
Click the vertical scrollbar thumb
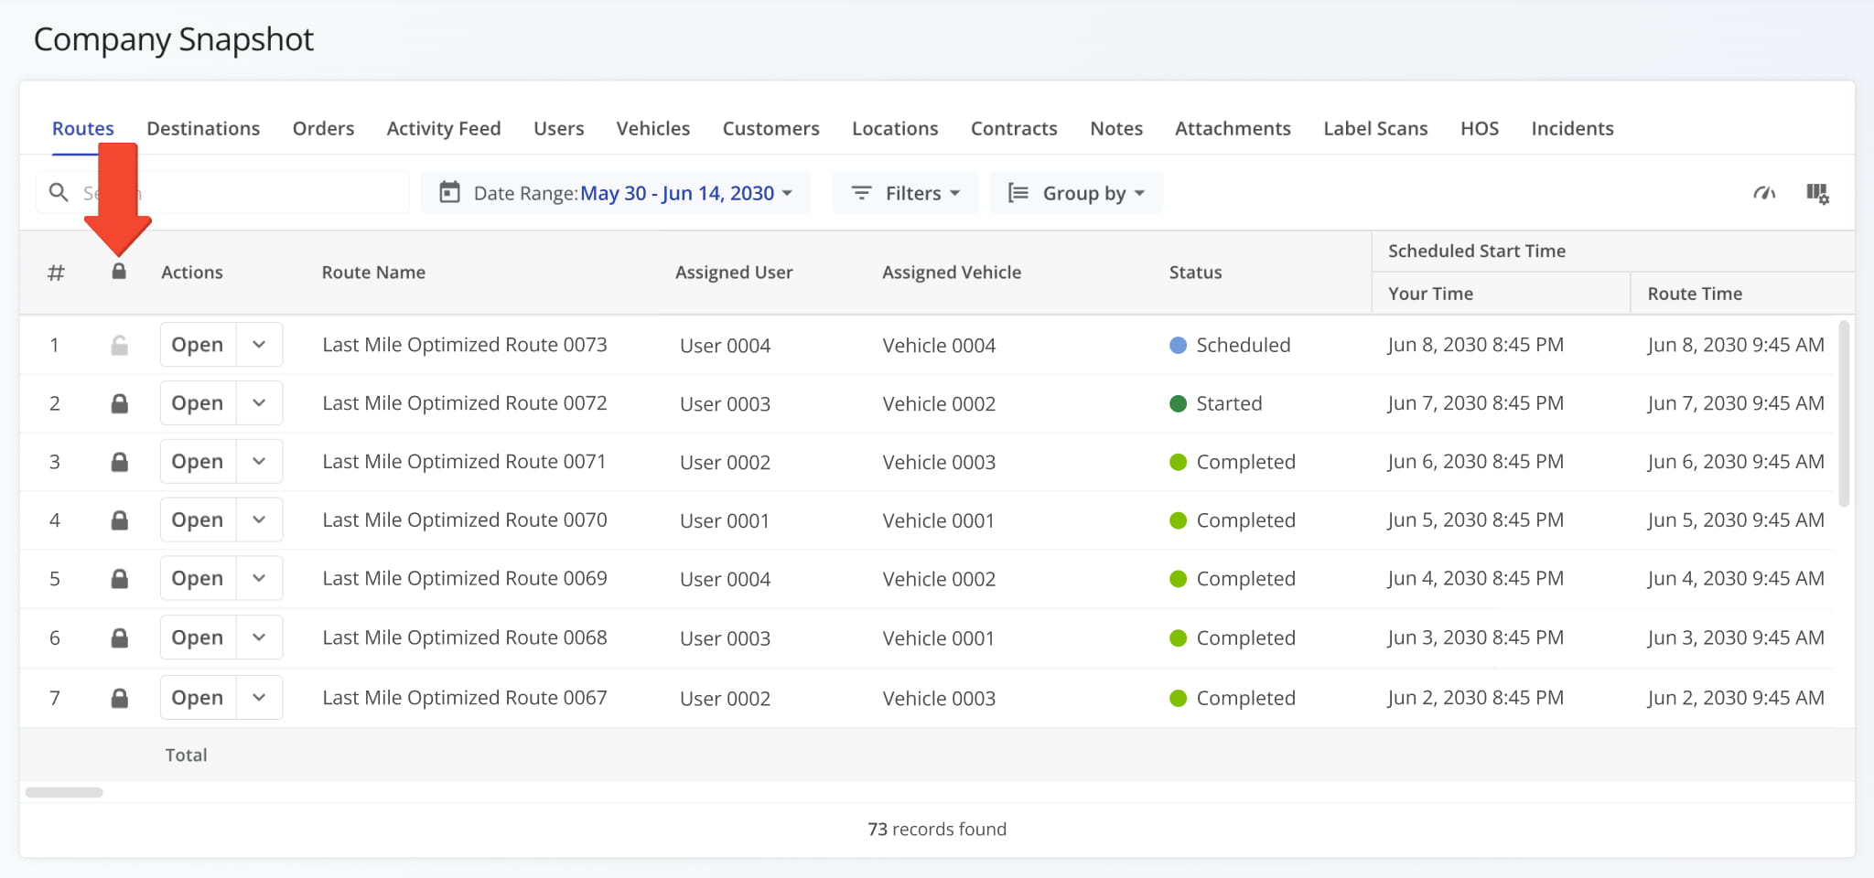[1845, 413]
